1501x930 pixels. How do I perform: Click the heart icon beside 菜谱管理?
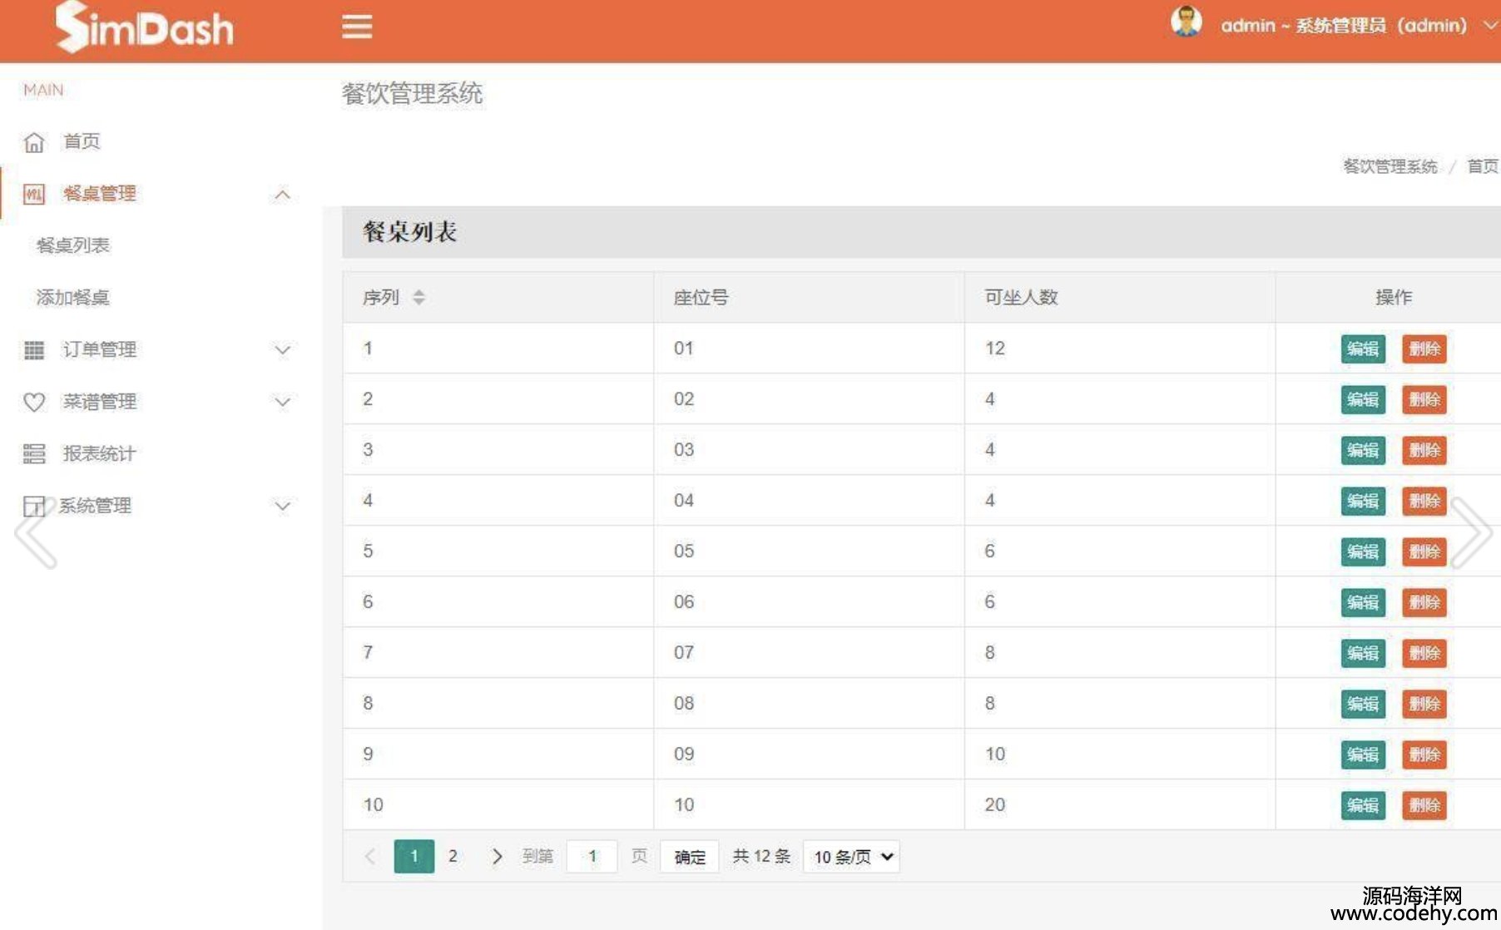[34, 403]
